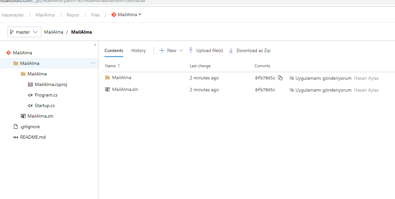
Task: Click MailAlma root path next to branch selector
Action: tap(54, 32)
